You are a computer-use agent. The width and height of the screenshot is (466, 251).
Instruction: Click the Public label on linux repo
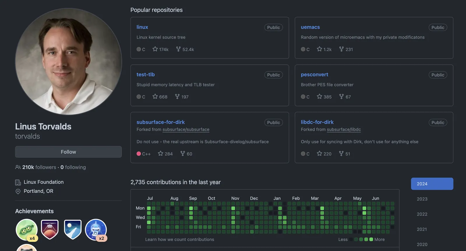pyautogui.click(x=273, y=27)
